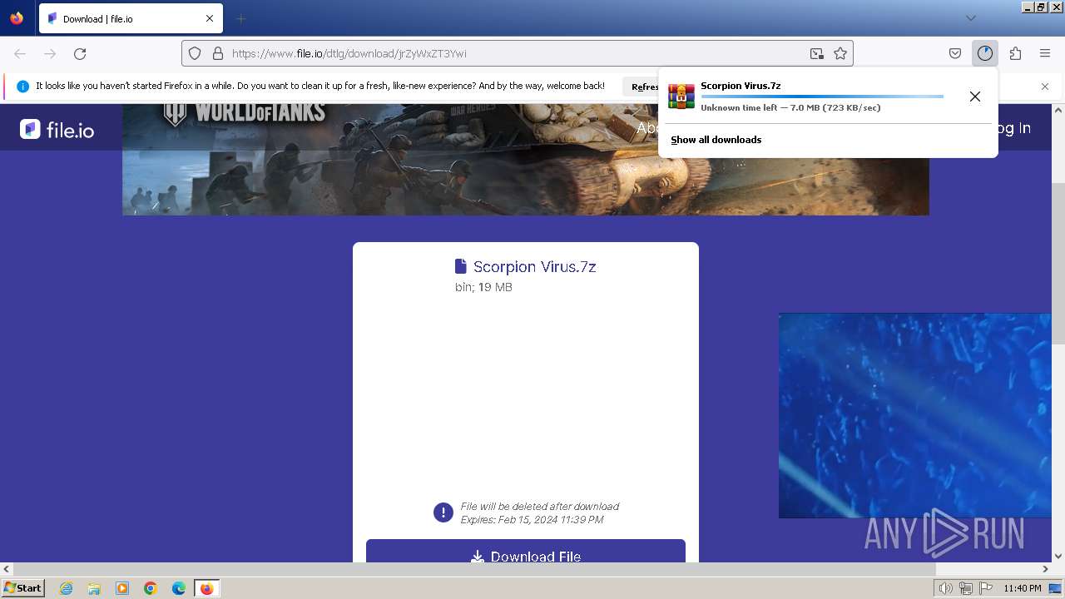Open picture-in-picture icon in address bar
The height and width of the screenshot is (599, 1065).
point(817,53)
